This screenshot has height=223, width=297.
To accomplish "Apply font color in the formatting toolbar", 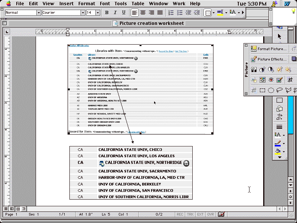I will point(233,13).
